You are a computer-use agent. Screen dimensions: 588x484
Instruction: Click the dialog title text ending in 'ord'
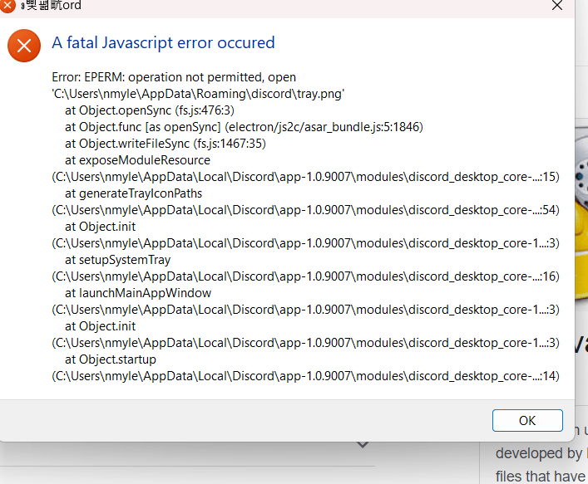pos(52,5)
